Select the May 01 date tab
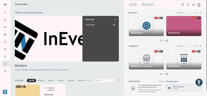This screenshot has height=96, width=207. [x=61, y=81]
